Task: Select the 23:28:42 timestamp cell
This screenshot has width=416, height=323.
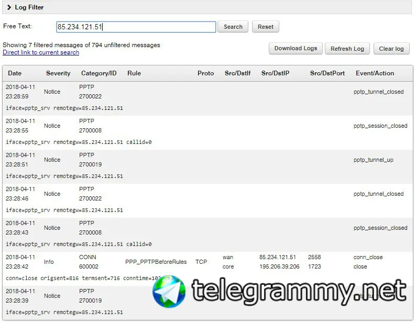Action: click(17, 266)
